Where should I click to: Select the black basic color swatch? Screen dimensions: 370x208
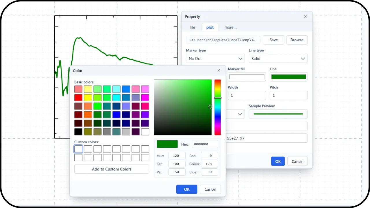pyautogui.click(x=78, y=132)
